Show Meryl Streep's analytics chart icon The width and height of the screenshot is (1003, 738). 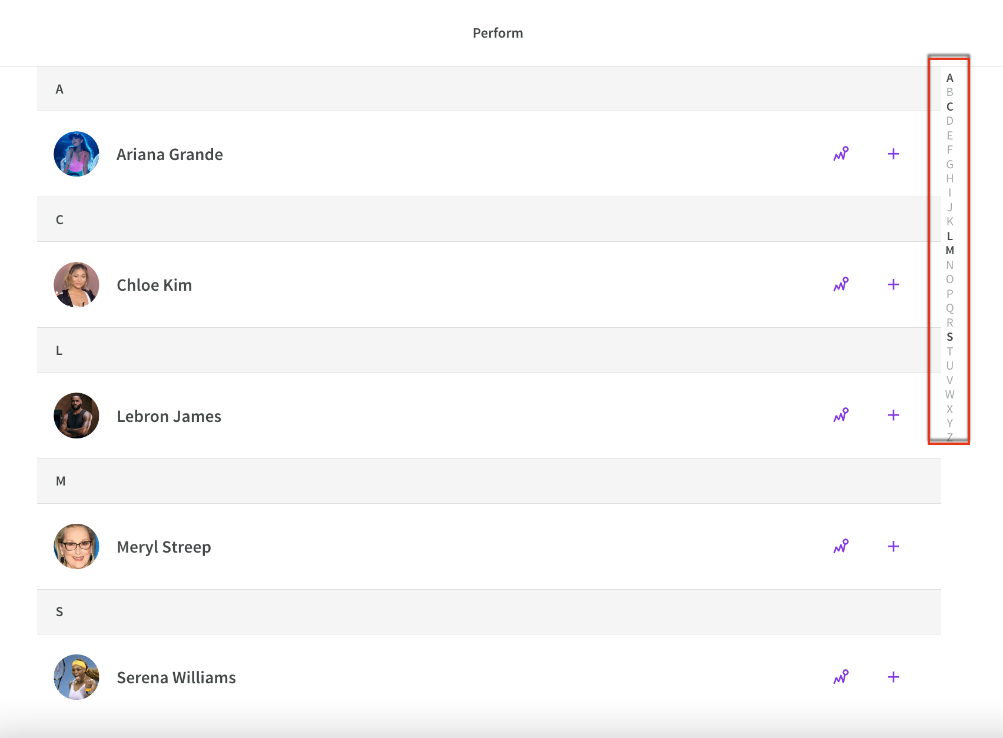coord(841,546)
